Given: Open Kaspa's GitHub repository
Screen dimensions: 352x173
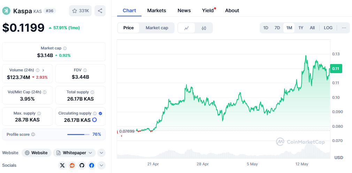Looking at the screenshot, I should pyautogui.click(x=82, y=165).
